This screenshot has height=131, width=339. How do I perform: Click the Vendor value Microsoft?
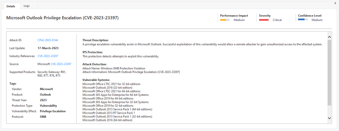click(46, 89)
